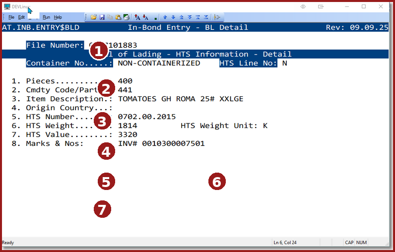Click the DEVLinux monitor icon in title bar

[x=7, y=6]
